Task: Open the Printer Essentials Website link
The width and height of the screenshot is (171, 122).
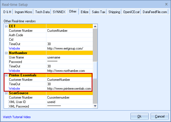Action: [x=15, y=89]
